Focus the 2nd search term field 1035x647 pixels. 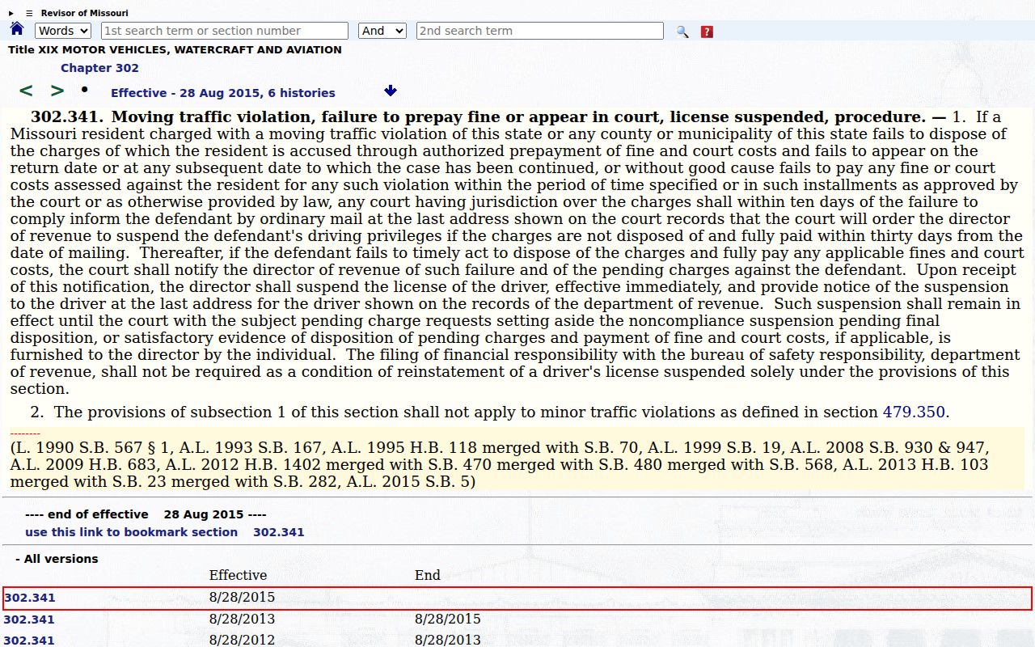[x=540, y=31]
